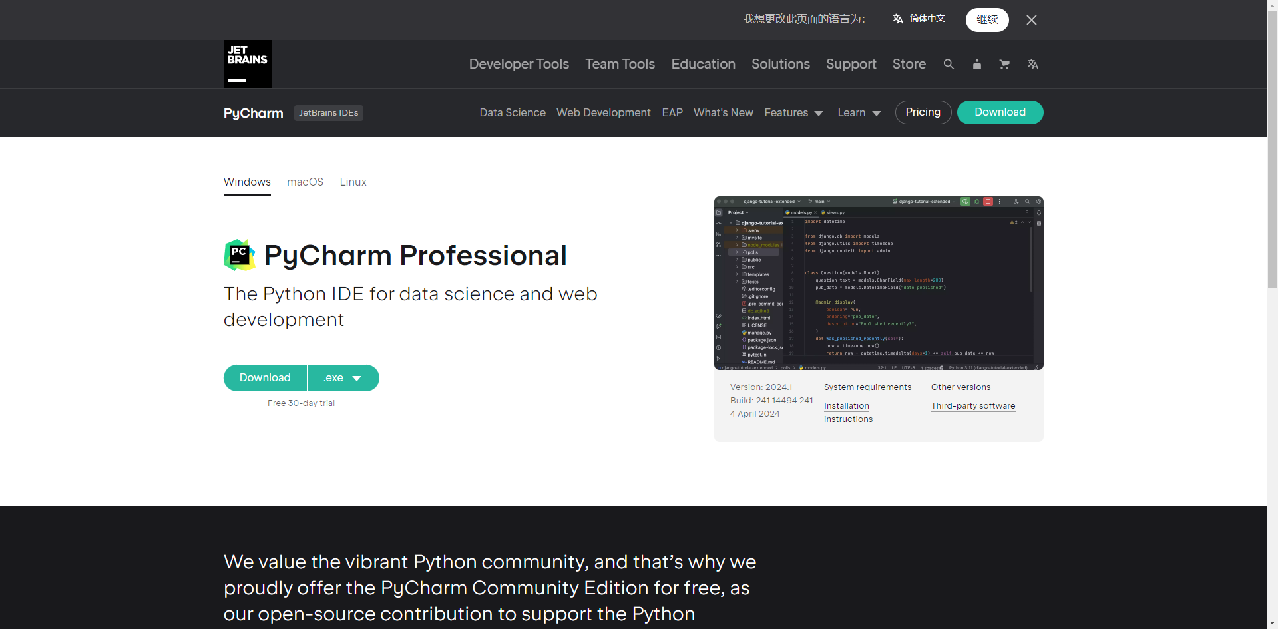Screen dimensions: 1278x629
Task: Open Team Tools menu
Action: (620, 64)
